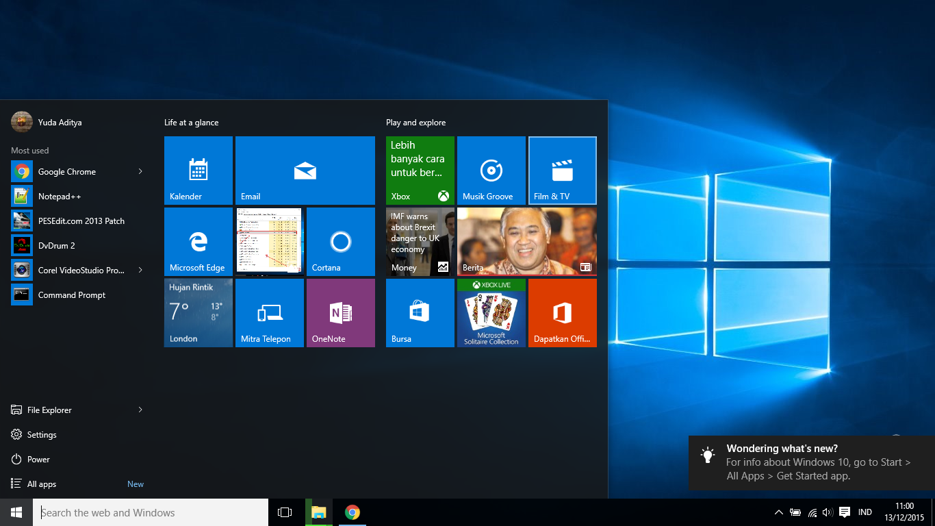Click the taskbar search box
This screenshot has width=935, height=526.
click(151, 512)
